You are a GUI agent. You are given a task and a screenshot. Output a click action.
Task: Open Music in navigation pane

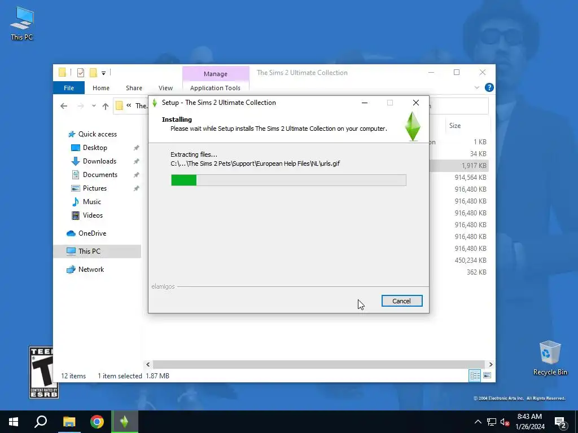tap(92, 202)
